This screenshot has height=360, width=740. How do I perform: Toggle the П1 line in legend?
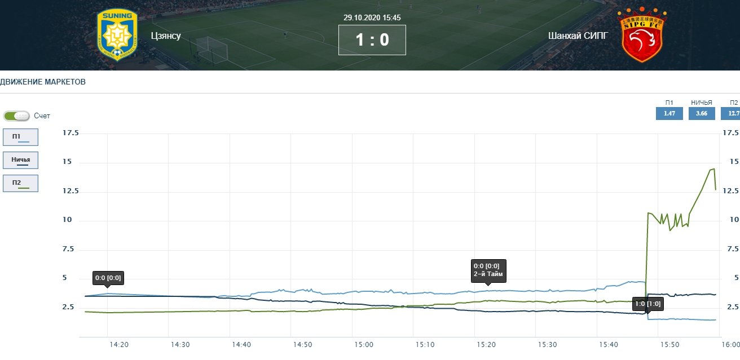click(20, 137)
